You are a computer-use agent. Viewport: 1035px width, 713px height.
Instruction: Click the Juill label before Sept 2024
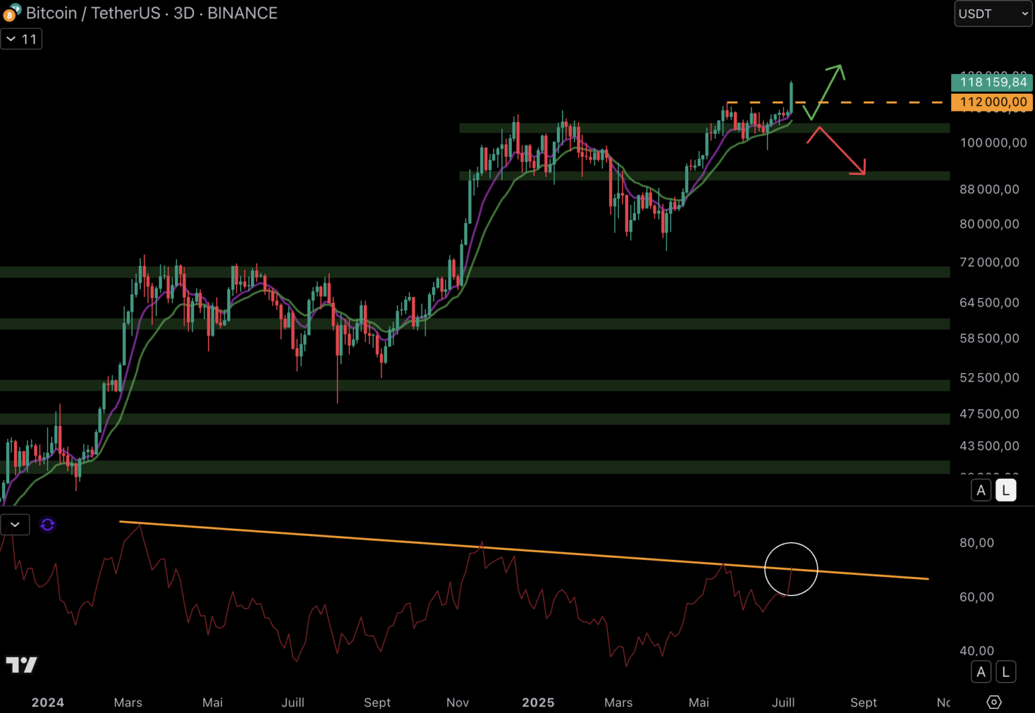point(293,702)
